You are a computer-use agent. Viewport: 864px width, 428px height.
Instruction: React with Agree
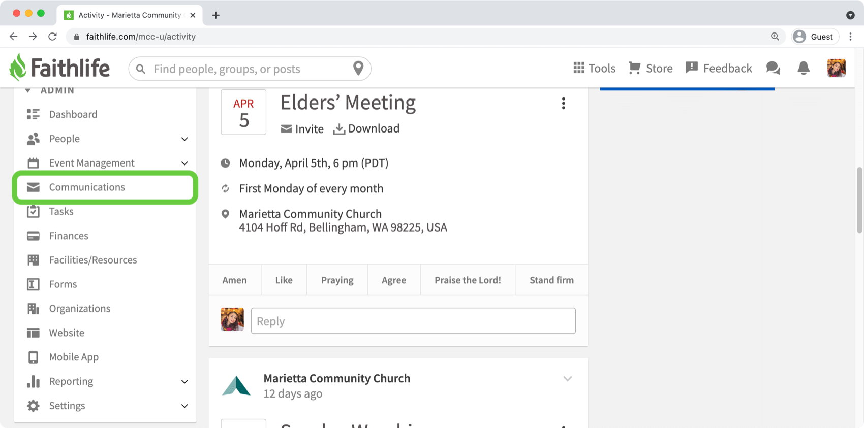point(394,280)
